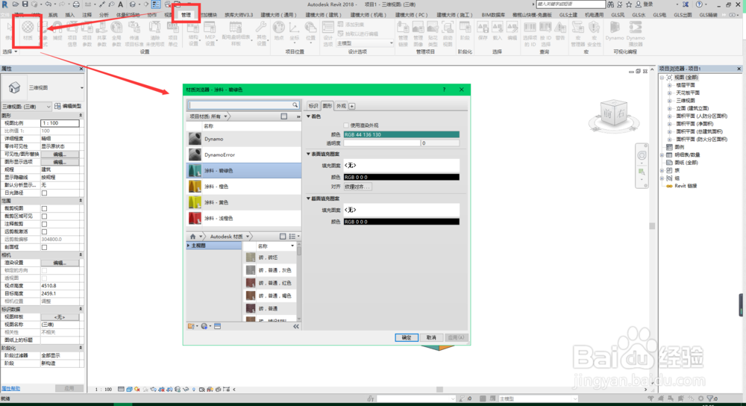Switch to 标识 tab in material browser
Viewport: 746px width, 406px height.
313,106
